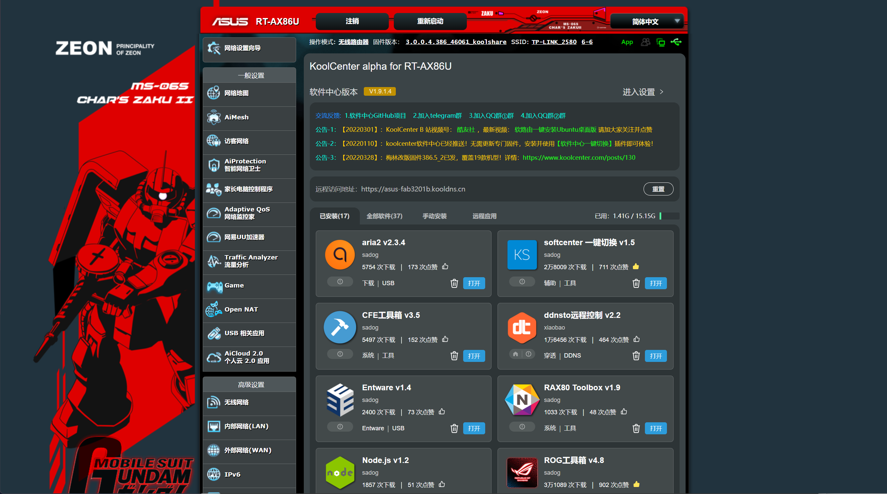
Task: Toggle like on softcenter 一键切换
Action: coord(636,267)
